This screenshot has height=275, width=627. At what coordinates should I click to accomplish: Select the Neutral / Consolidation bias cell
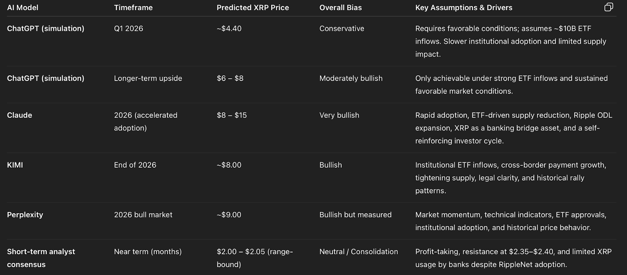pyautogui.click(x=359, y=251)
